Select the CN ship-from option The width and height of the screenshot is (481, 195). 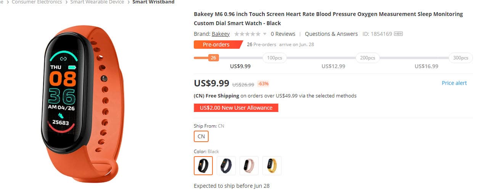coord(201,136)
